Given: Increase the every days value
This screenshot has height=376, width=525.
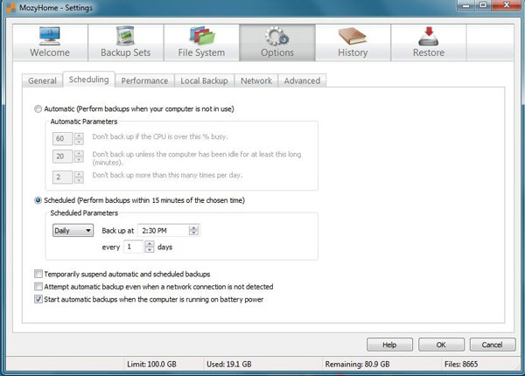Looking at the screenshot, I should coord(150,244).
